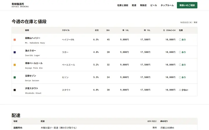Click the IBU value 38
The width and height of the screenshot is (209, 130).
[x=108, y=90]
